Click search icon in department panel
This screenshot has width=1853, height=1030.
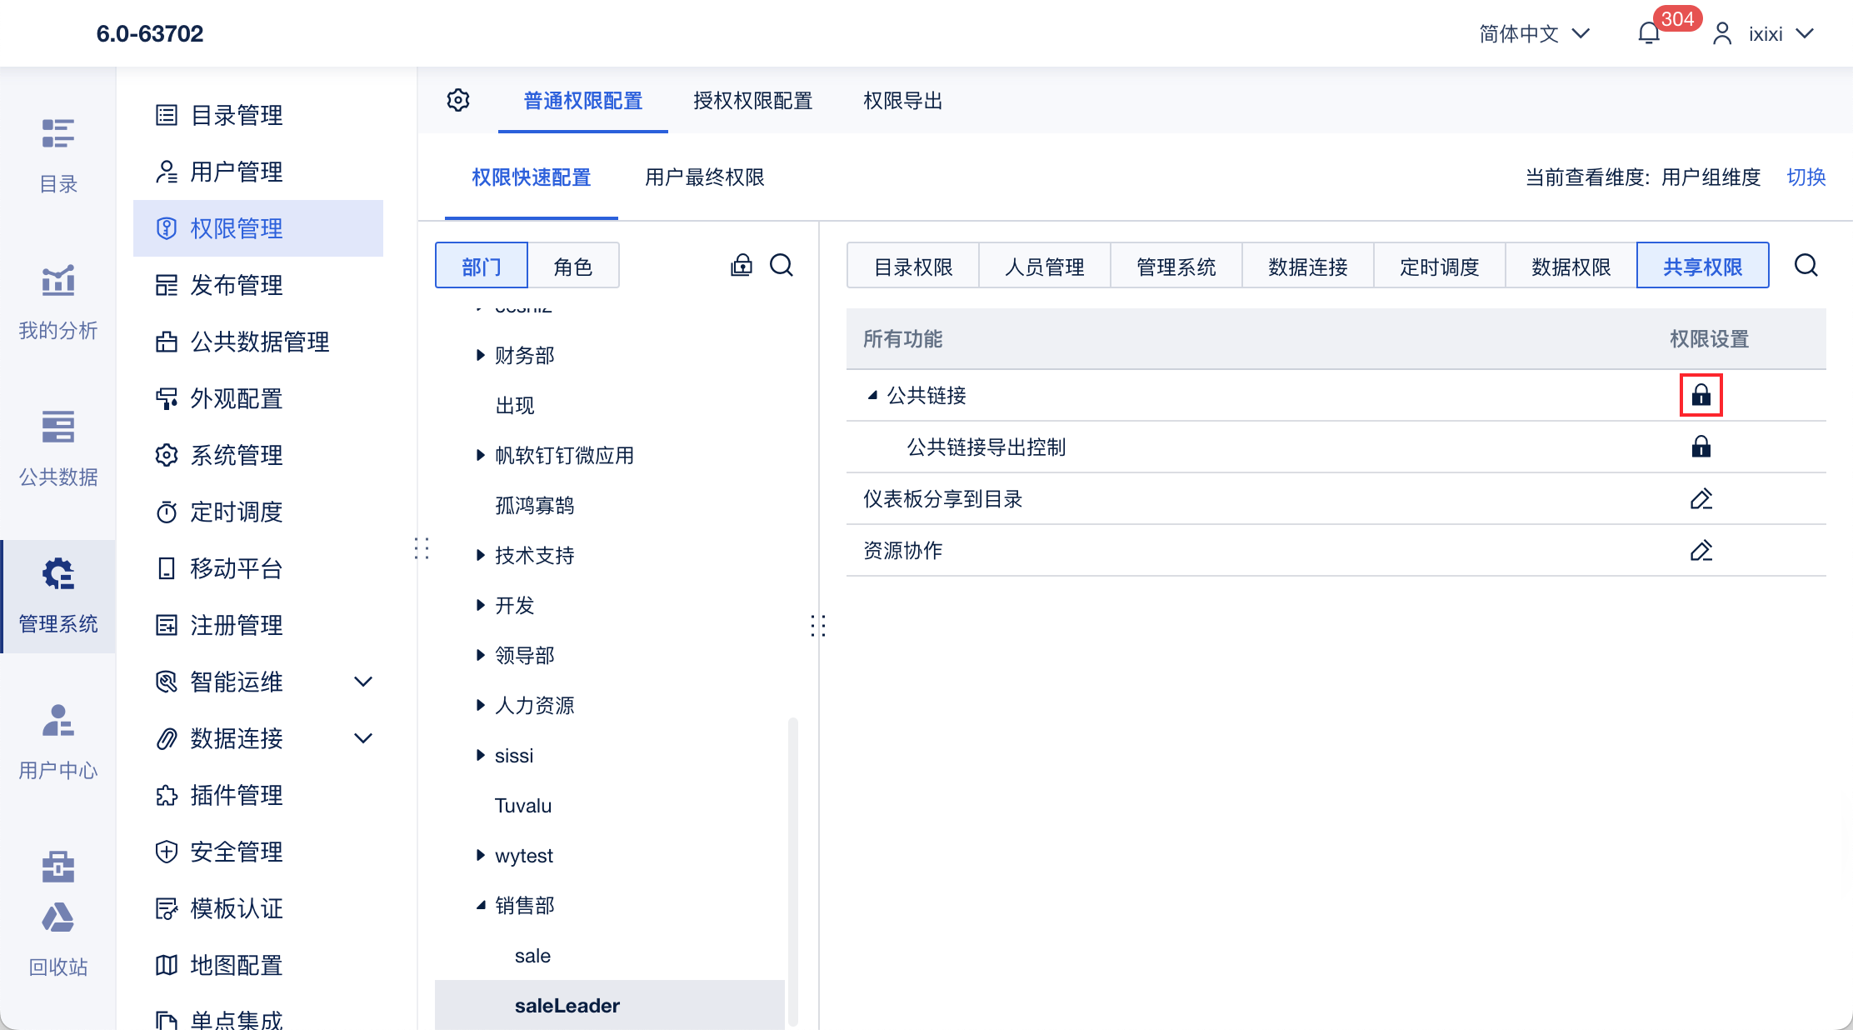tap(782, 265)
